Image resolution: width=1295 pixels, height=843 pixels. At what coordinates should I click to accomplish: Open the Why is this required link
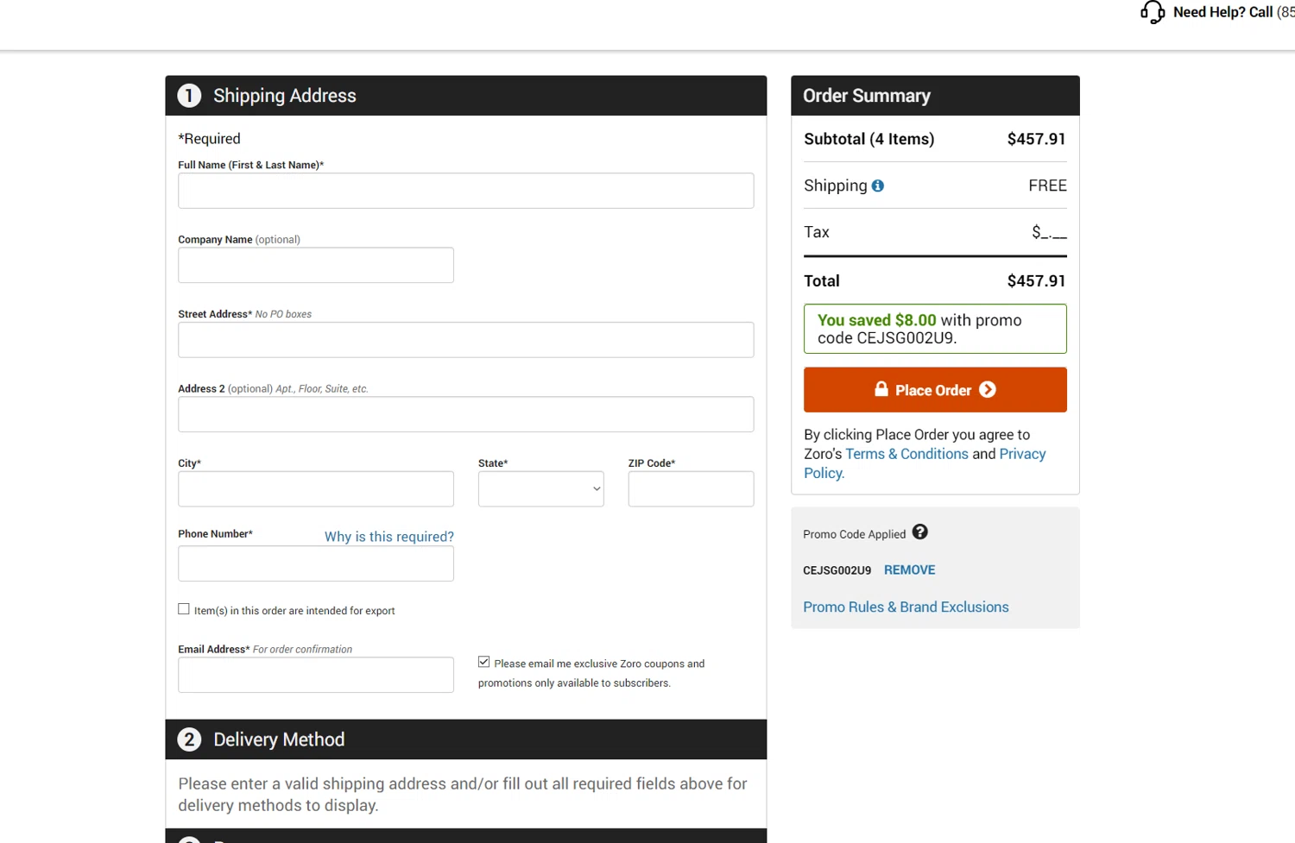(388, 537)
